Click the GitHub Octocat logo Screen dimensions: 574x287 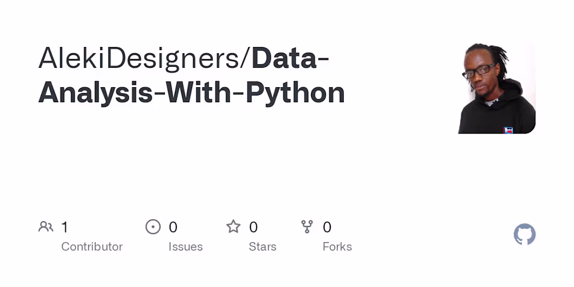pos(524,234)
